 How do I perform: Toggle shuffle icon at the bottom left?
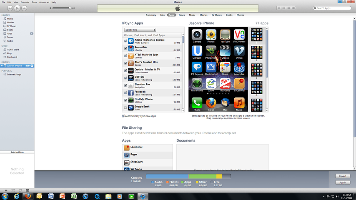click(x=13, y=190)
